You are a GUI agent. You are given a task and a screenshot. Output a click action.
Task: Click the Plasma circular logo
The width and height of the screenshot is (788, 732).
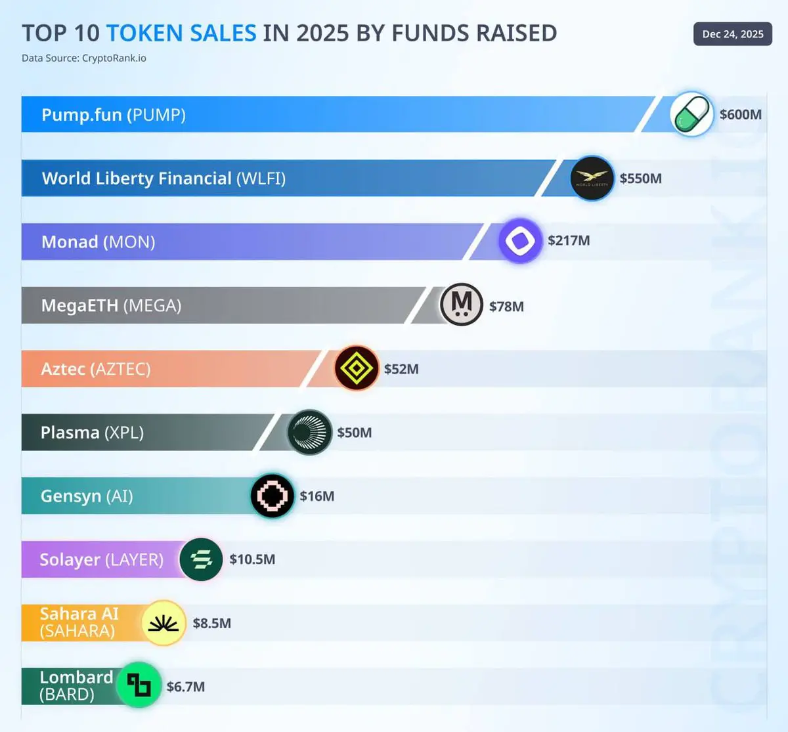pos(309,432)
